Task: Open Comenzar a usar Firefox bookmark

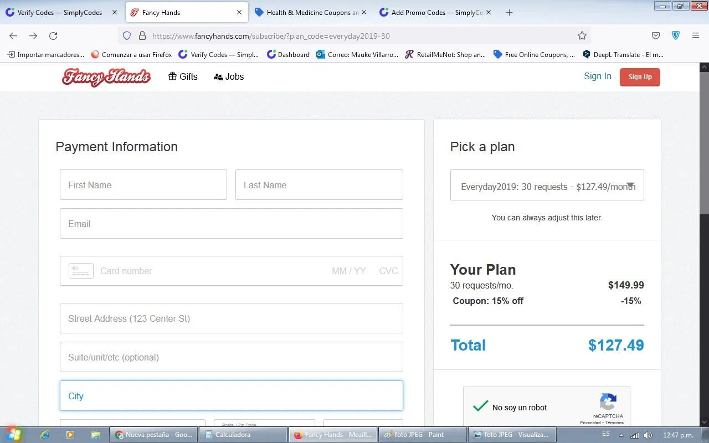Action: [131, 54]
